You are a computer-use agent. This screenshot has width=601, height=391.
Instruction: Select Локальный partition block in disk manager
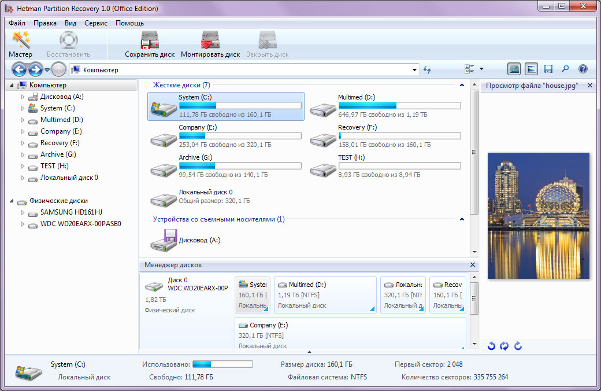click(x=403, y=294)
